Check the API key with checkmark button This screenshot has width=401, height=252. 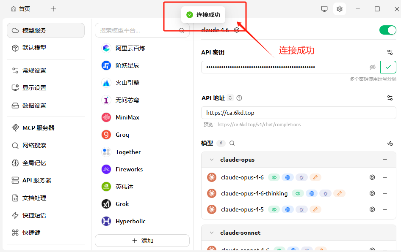click(388, 67)
